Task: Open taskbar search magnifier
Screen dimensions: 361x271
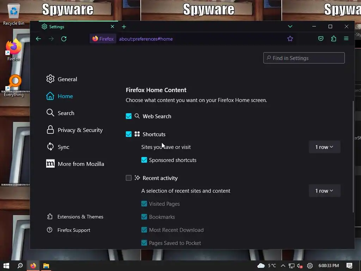Action: 20,266
